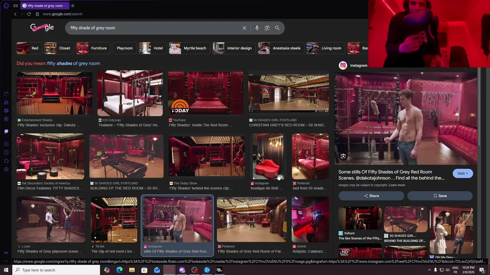The image size is (490, 275).
Task: Select the Interior design filter chip
Action: click(x=233, y=48)
